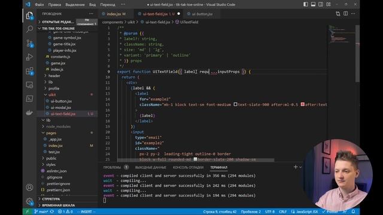383x215 pixels.
Task: Open ui-modal.jsx in the file tree
Action: pyautogui.click(x=61, y=107)
